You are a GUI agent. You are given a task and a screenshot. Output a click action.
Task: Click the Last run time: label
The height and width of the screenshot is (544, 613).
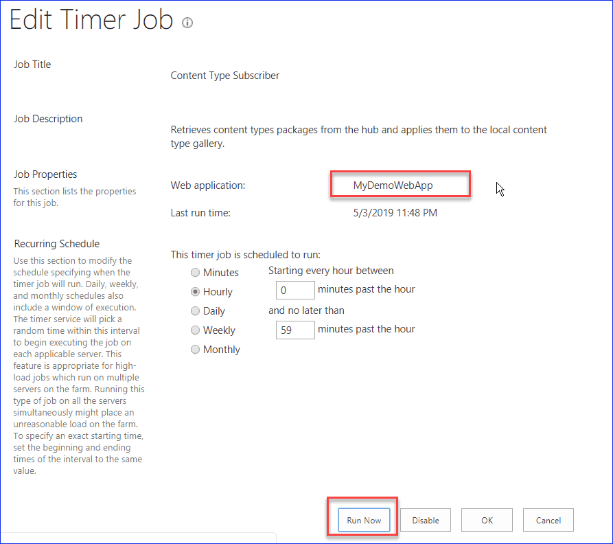point(200,213)
